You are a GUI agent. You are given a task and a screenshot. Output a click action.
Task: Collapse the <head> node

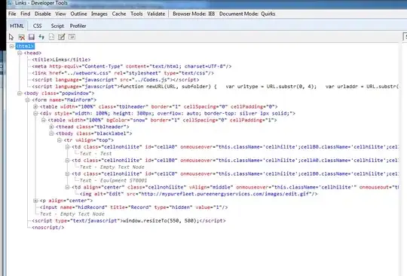[x=20, y=53]
